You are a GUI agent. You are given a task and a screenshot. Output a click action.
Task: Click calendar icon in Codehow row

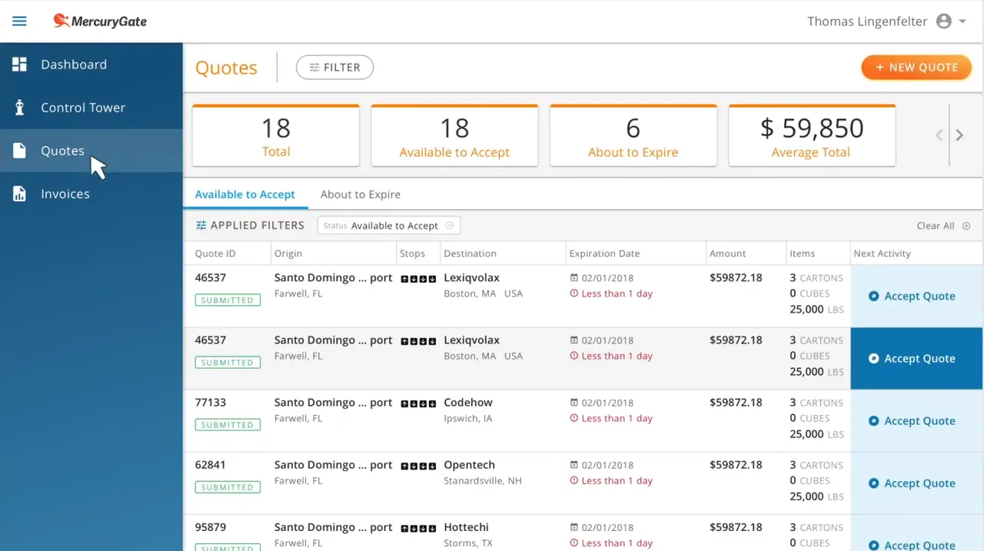click(x=573, y=403)
